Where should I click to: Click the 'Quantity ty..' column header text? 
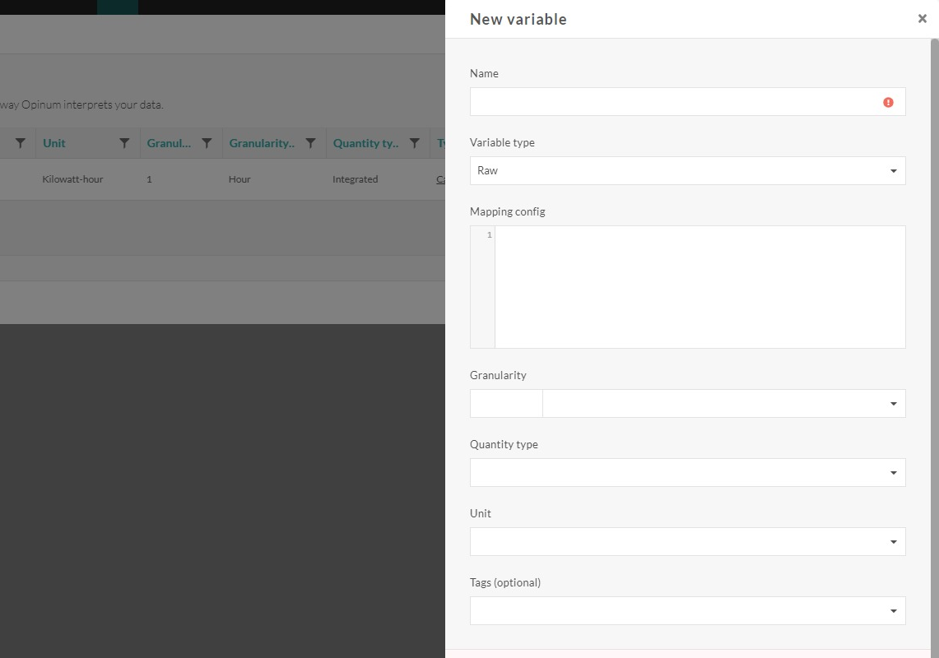(366, 143)
